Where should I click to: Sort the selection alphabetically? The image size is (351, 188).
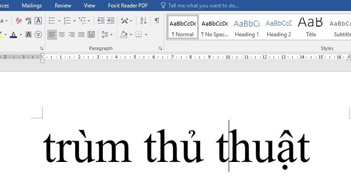143,21
